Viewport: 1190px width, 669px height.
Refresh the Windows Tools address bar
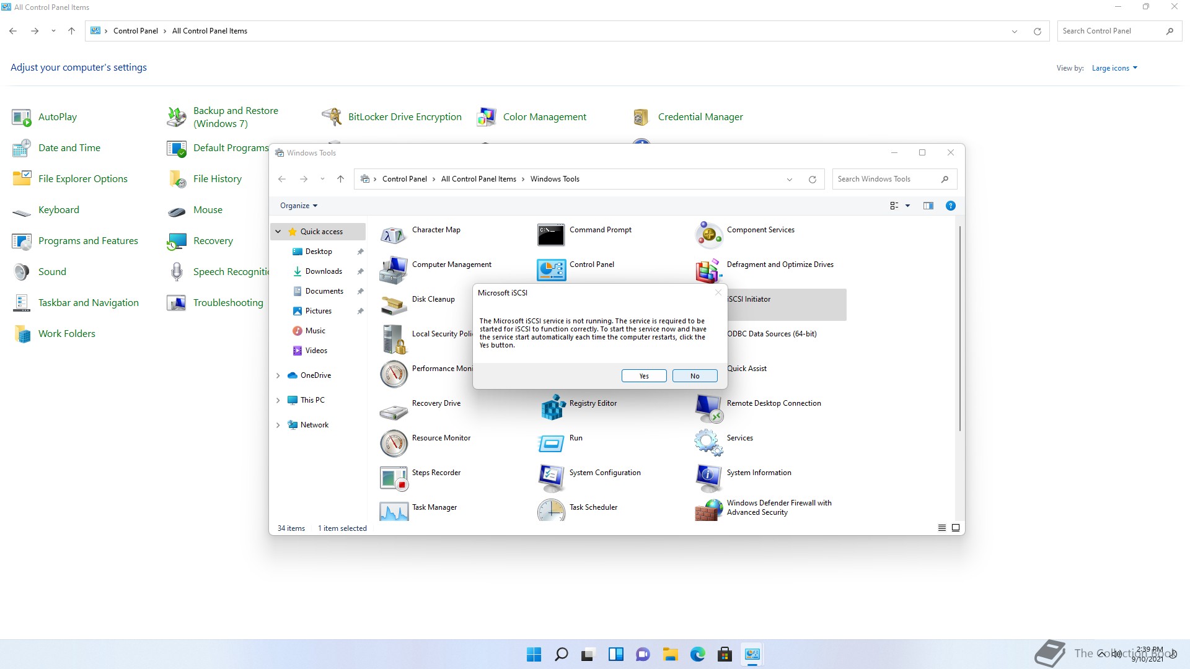[x=812, y=179]
